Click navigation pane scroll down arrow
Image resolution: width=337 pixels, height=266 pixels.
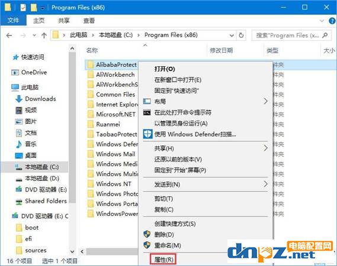click(72, 251)
